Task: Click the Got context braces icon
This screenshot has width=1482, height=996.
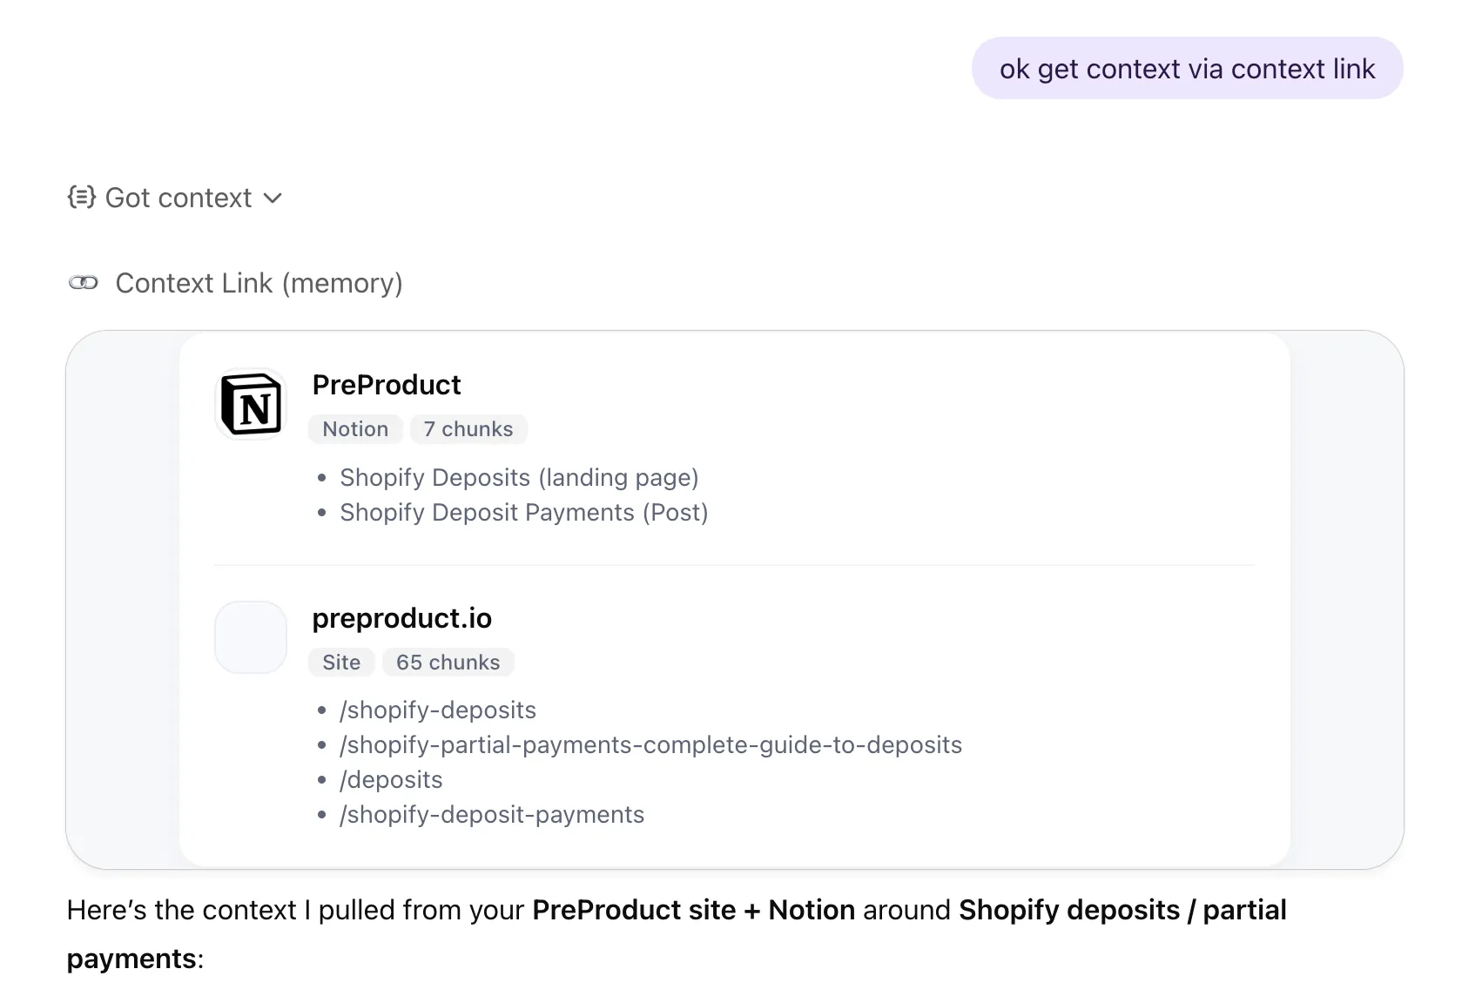Action: (82, 198)
